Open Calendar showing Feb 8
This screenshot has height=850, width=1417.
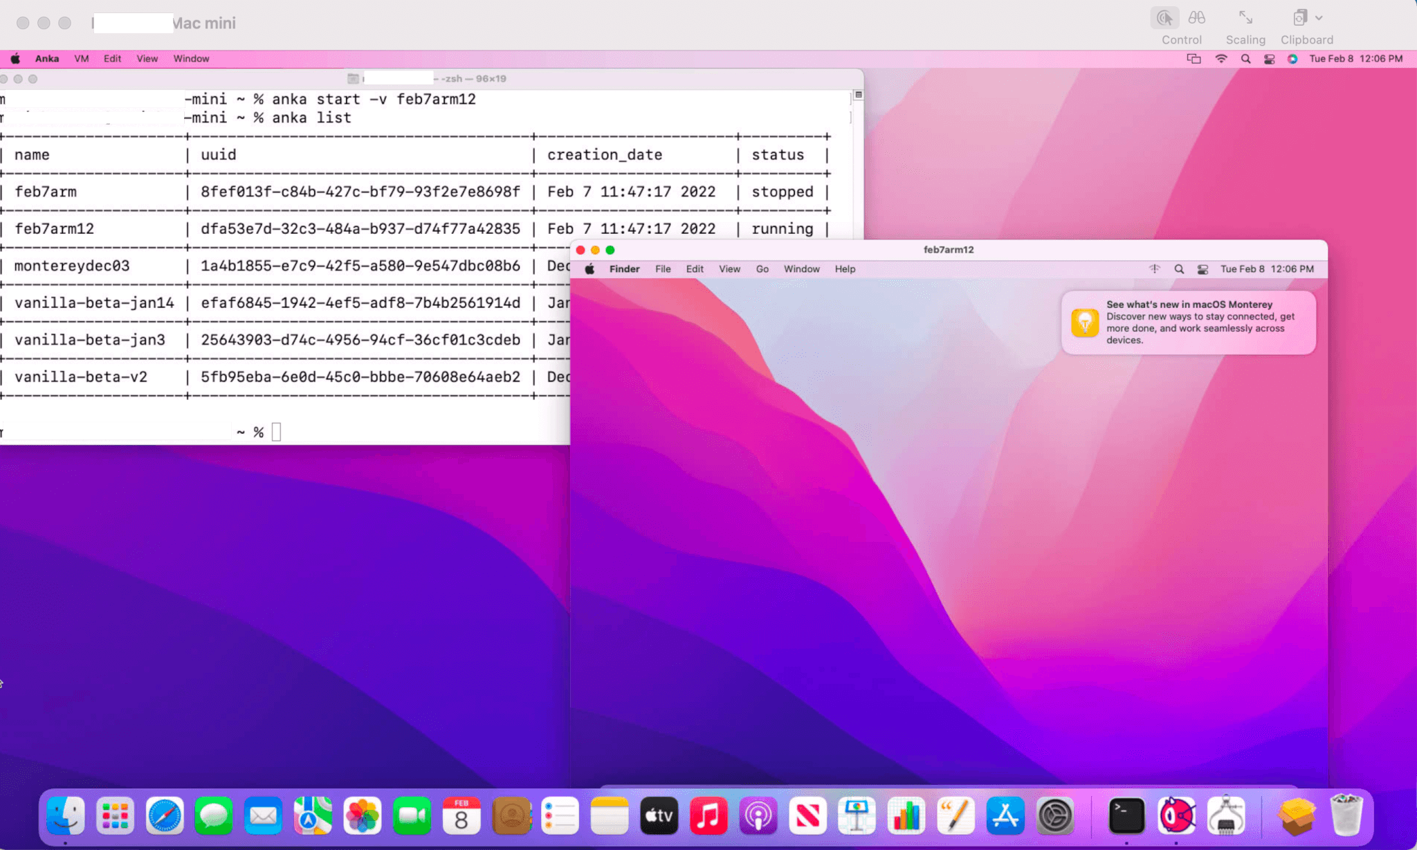461,815
